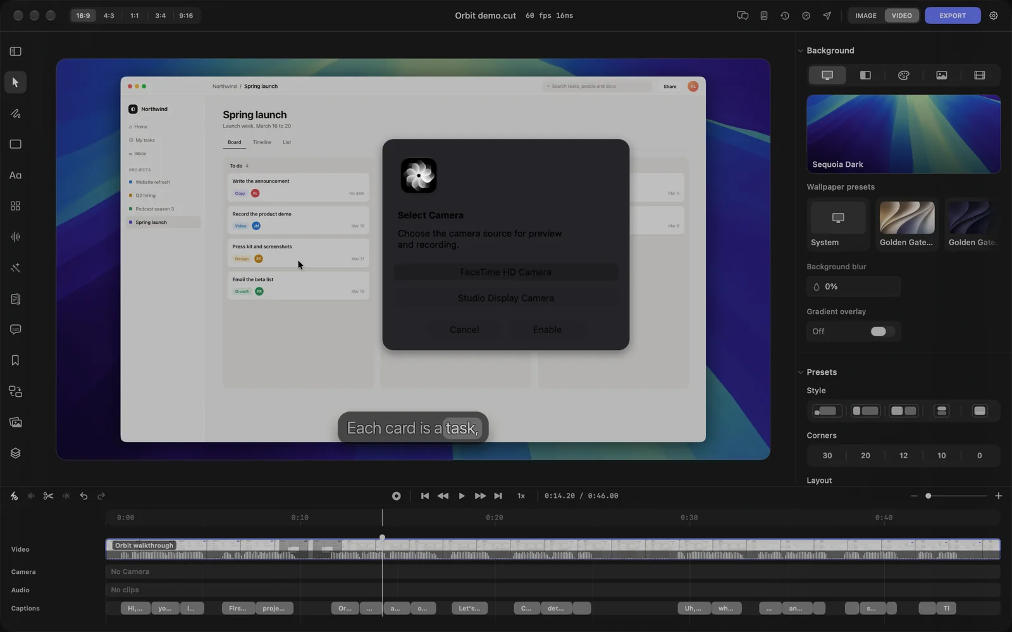The height and width of the screenshot is (632, 1012).
Task: Select the 16:9 aspect ratio
Action: pyautogui.click(x=83, y=16)
